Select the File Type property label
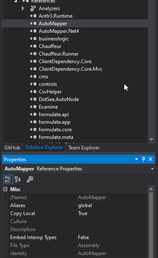Image resolution: width=158 pixels, height=258 pixels. pos(20,245)
